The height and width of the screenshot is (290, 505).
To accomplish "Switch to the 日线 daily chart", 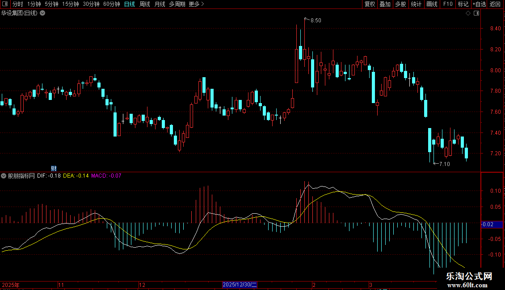I will point(130,4).
